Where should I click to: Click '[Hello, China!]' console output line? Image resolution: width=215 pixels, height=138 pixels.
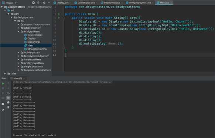pos(23,88)
